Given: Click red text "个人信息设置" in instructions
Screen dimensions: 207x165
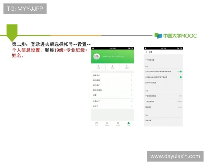Looking at the screenshot, I should [26, 50].
